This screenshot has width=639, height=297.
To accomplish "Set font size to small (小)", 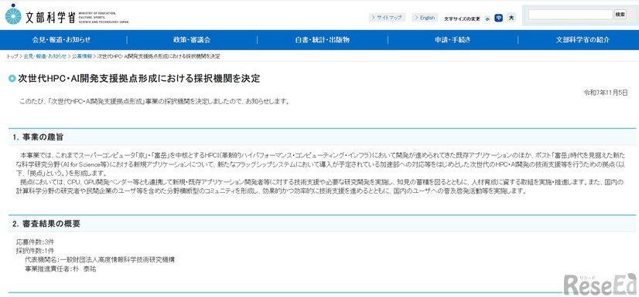I will (x=487, y=19).
